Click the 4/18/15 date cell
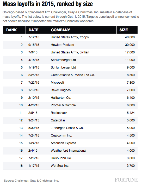Image resolution: width=142 pixels, height=185 pixels. (x=34, y=60)
